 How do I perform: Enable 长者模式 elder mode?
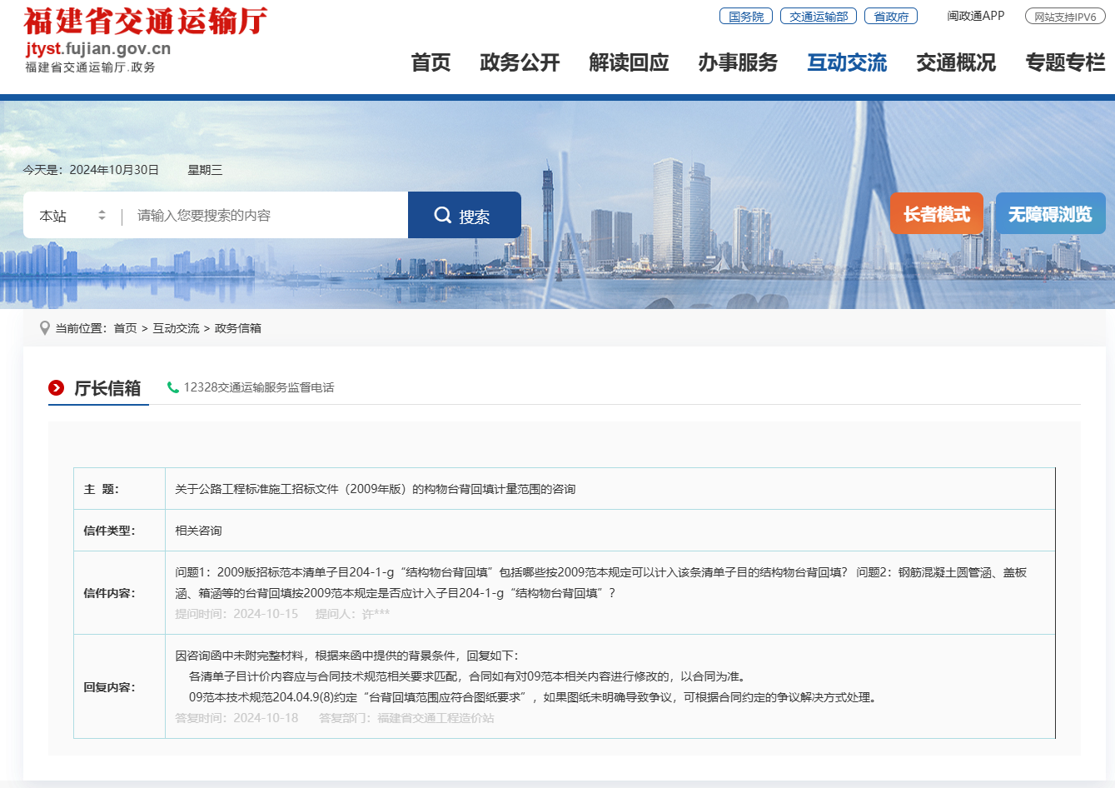(936, 213)
